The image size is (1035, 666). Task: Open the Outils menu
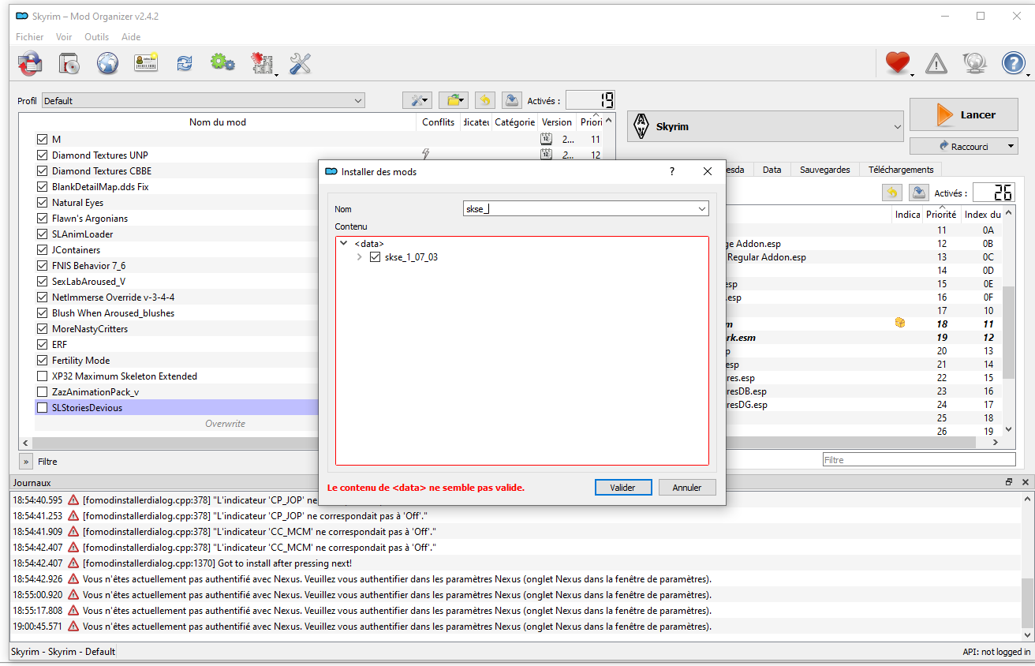96,37
